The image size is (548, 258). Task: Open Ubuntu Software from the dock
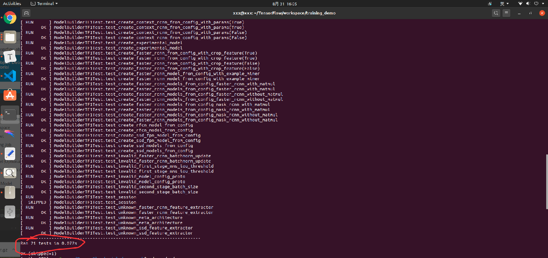click(10, 95)
